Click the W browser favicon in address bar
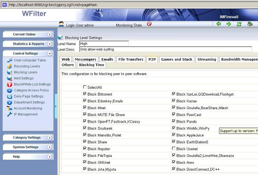 coord(5,5)
